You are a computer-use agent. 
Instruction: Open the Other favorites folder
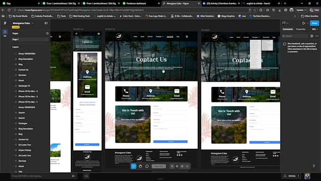pyautogui.click(x=309, y=16)
